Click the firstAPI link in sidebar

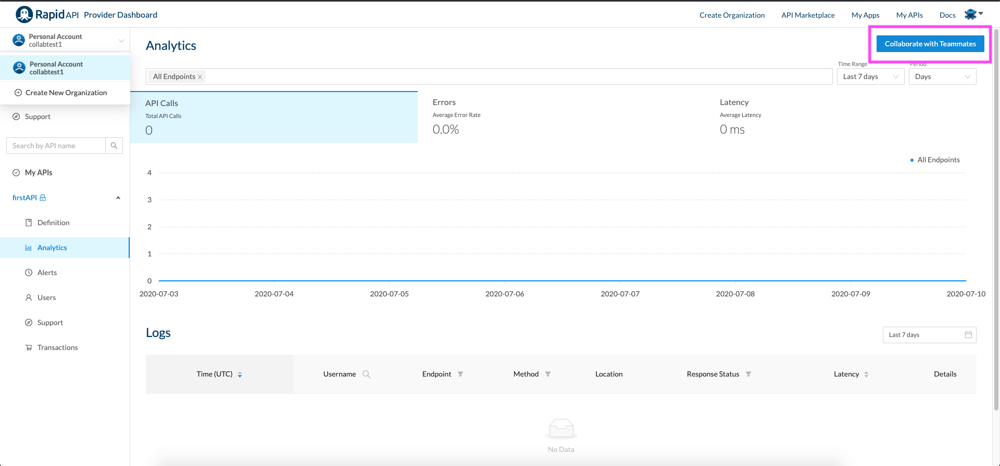pyautogui.click(x=24, y=198)
